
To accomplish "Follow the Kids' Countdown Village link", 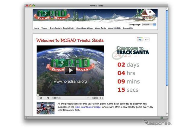I will click(88, 107).
